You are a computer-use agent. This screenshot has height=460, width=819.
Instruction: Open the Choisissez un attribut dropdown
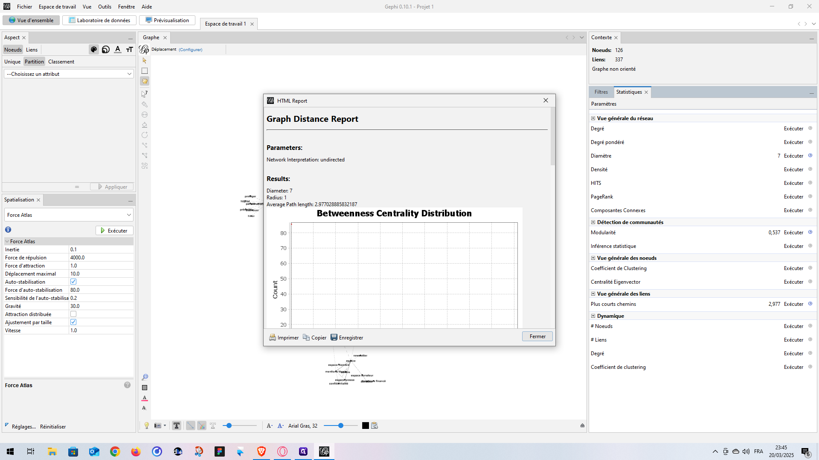point(69,74)
